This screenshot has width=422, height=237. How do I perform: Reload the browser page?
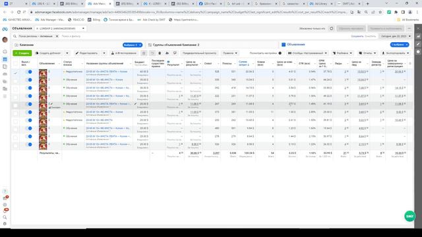click(x=18, y=12)
